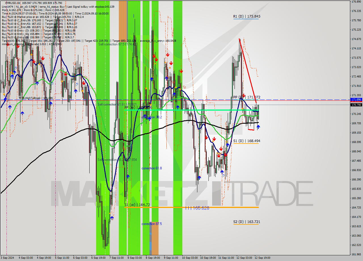The image size is (363, 261).
Task: Click 166.930 on the price axis
Action: pos(356,170)
